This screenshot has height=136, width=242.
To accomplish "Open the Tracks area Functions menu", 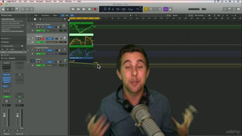I will pos(46,15).
